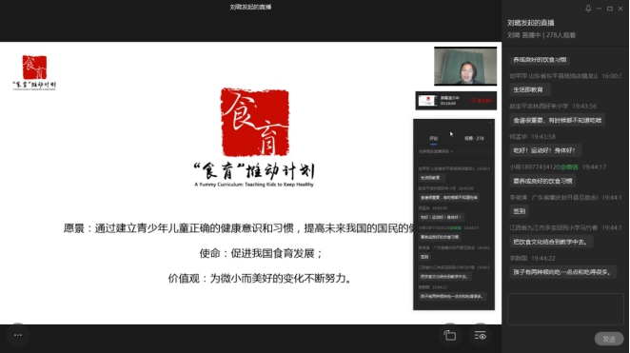Screen dimensions: 630x353
Task: Switch to the 观看·278 viewers tab
Action: [x=474, y=138]
